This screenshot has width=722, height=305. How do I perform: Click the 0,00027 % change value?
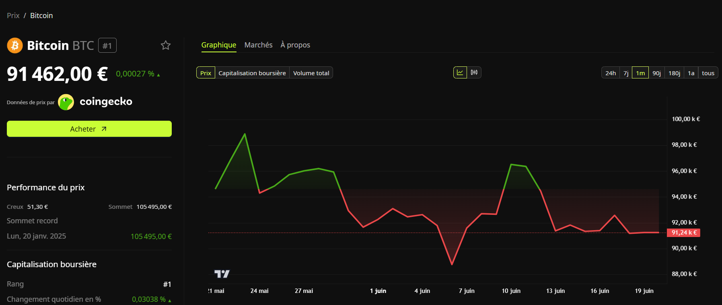135,74
